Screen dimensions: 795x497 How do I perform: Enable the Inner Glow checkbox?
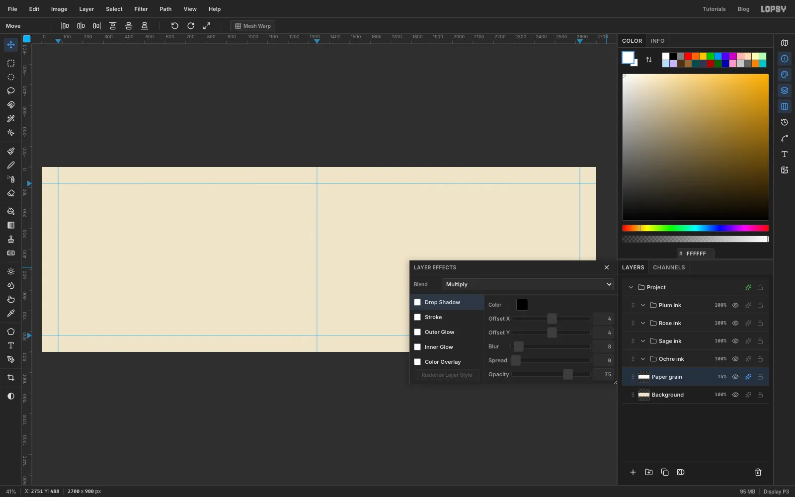coord(417,347)
